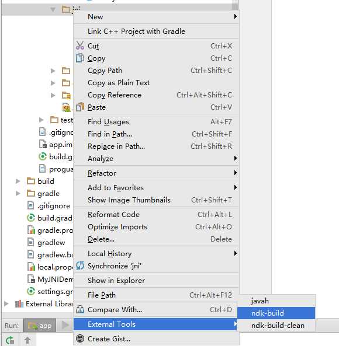Viewport: 339px width, 346px height.
Task: Run javah external tool
Action: point(276,301)
